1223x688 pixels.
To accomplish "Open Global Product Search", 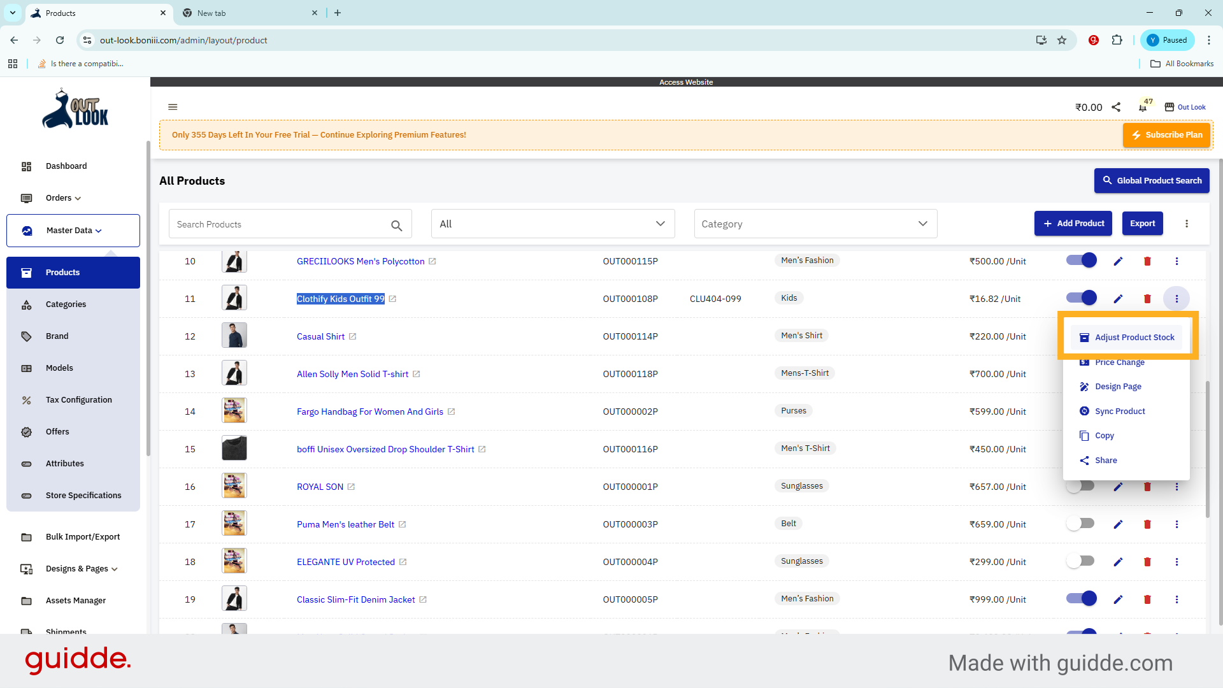I will (x=1152, y=181).
